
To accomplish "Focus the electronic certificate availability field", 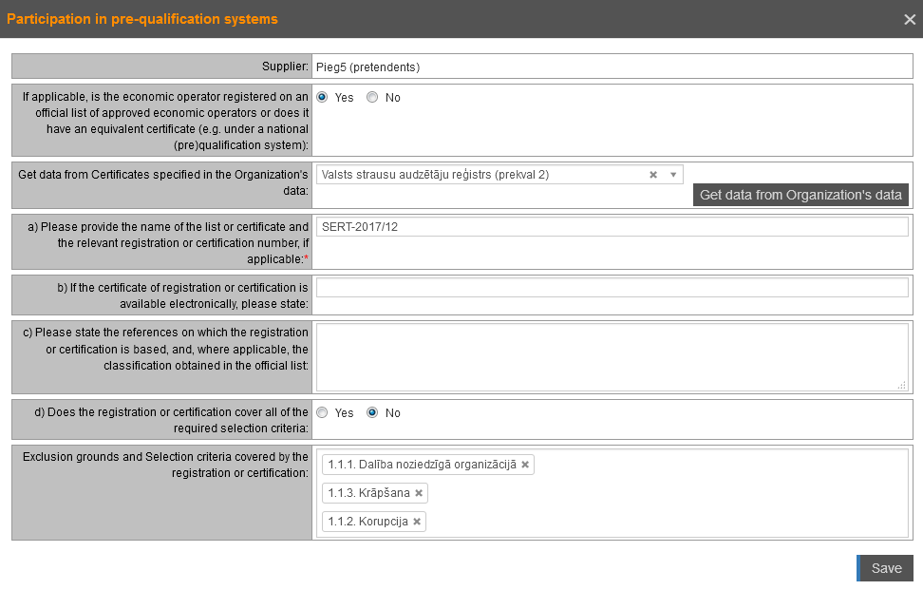I will [x=612, y=288].
